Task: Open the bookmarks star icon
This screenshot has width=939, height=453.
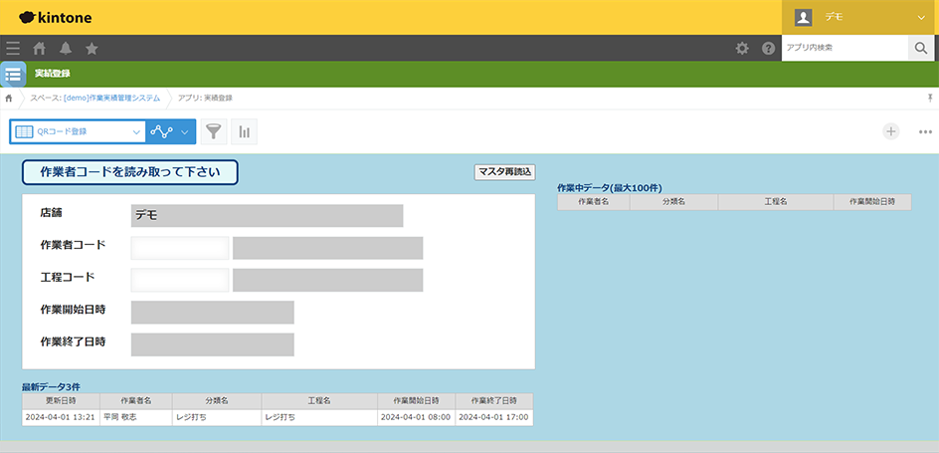Action: (92, 48)
